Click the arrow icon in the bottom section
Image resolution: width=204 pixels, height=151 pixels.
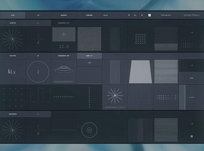coord(191,124)
